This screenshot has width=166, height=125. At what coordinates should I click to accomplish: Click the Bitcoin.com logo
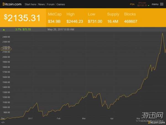click(12, 4)
